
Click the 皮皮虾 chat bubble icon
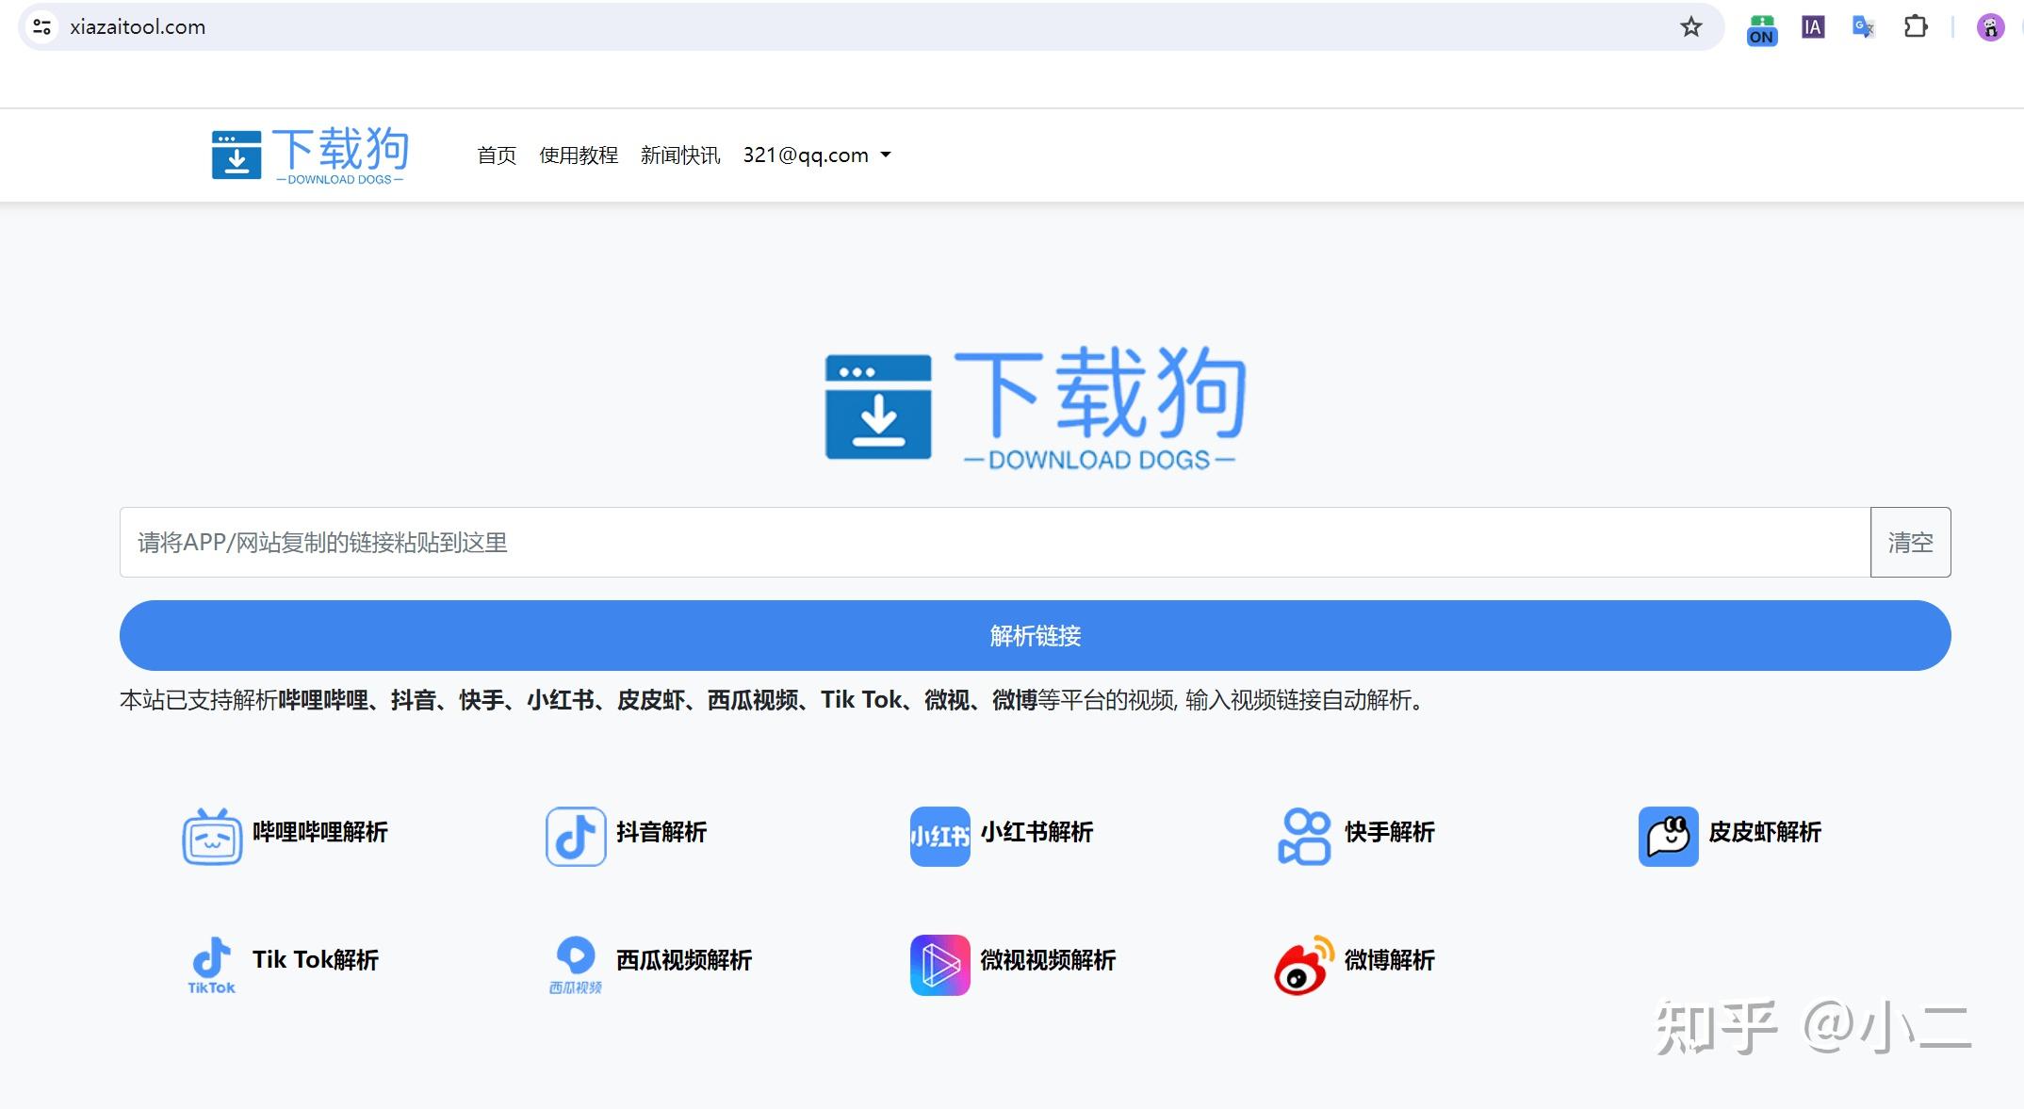[1668, 836]
